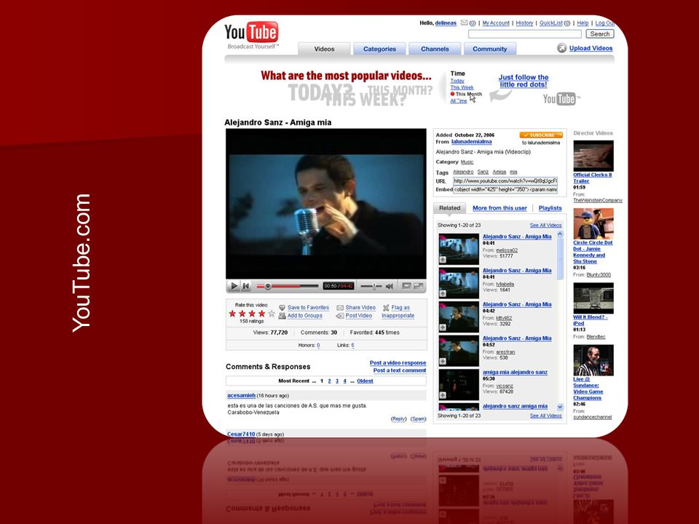
Task: Click Post a video response link
Action: 398,362
